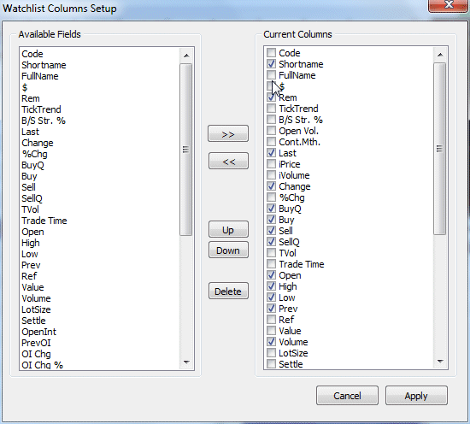Close the Watchlist Columns Setup window
This screenshot has width=470, height=424.
(x=448, y=5)
